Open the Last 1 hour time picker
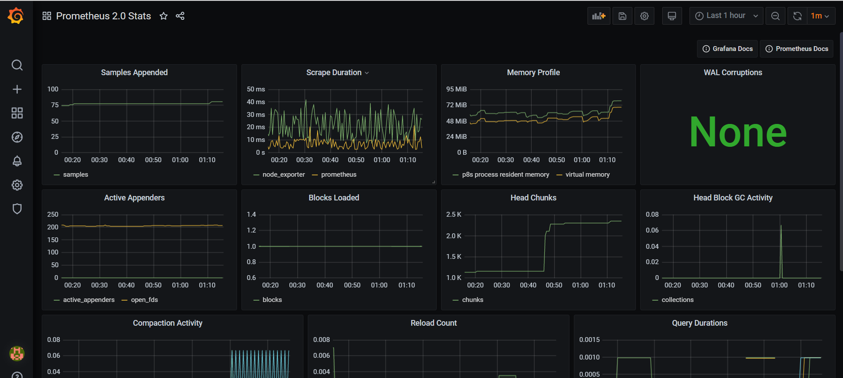This screenshot has height=378, width=843. [x=726, y=16]
